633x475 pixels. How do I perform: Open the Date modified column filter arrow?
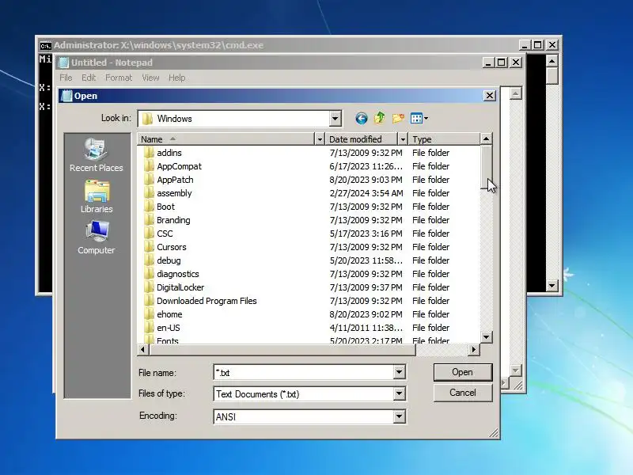[x=402, y=139]
